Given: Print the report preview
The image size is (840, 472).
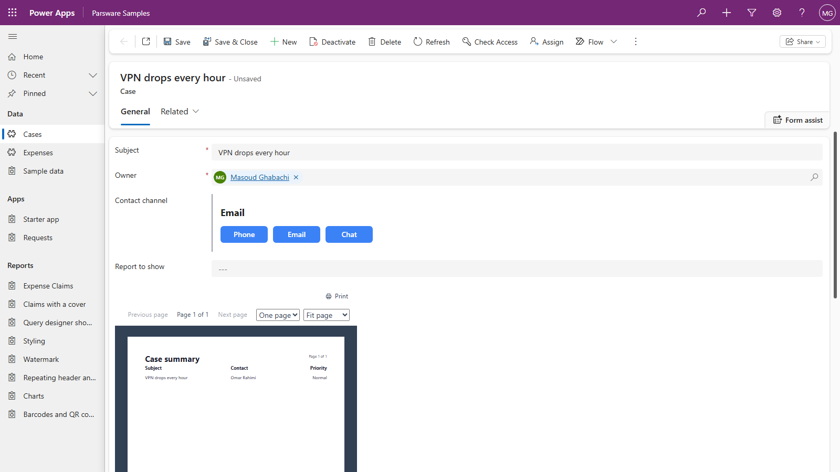Looking at the screenshot, I should coord(337,296).
